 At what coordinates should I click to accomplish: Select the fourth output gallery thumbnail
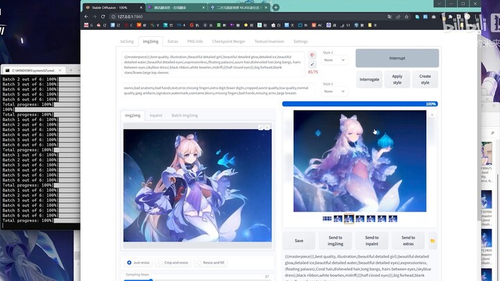(360, 219)
